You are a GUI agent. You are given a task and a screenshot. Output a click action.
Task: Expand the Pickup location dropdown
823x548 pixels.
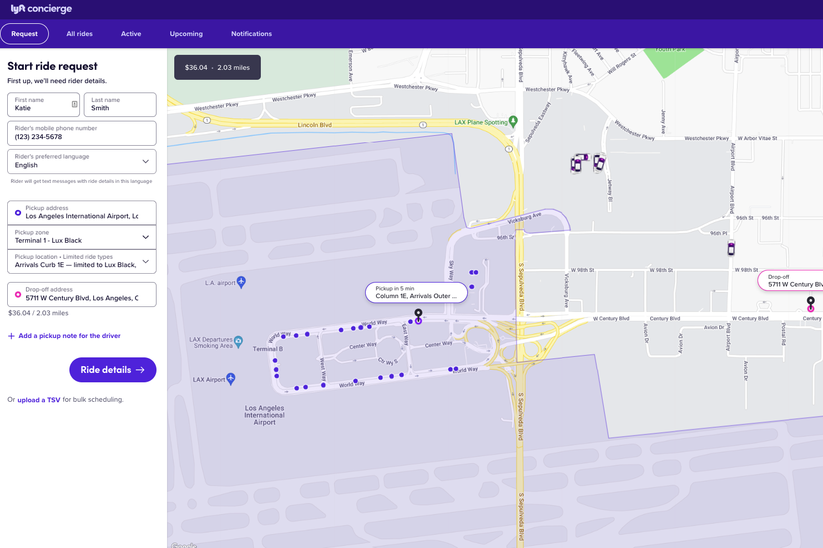[82, 262]
